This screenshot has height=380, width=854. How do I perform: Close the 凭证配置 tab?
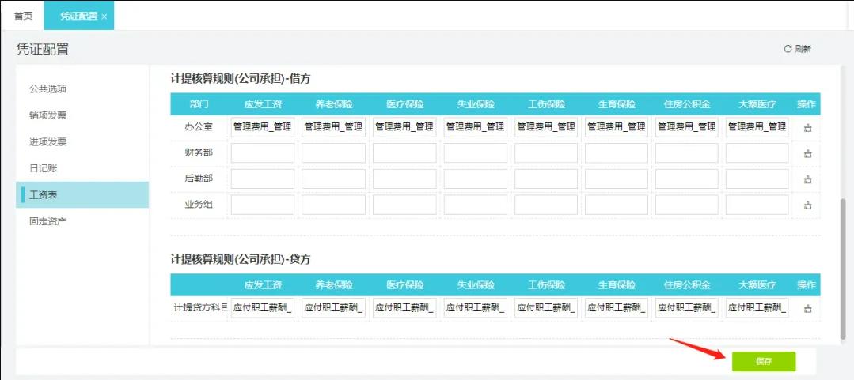click(x=104, y=17)
